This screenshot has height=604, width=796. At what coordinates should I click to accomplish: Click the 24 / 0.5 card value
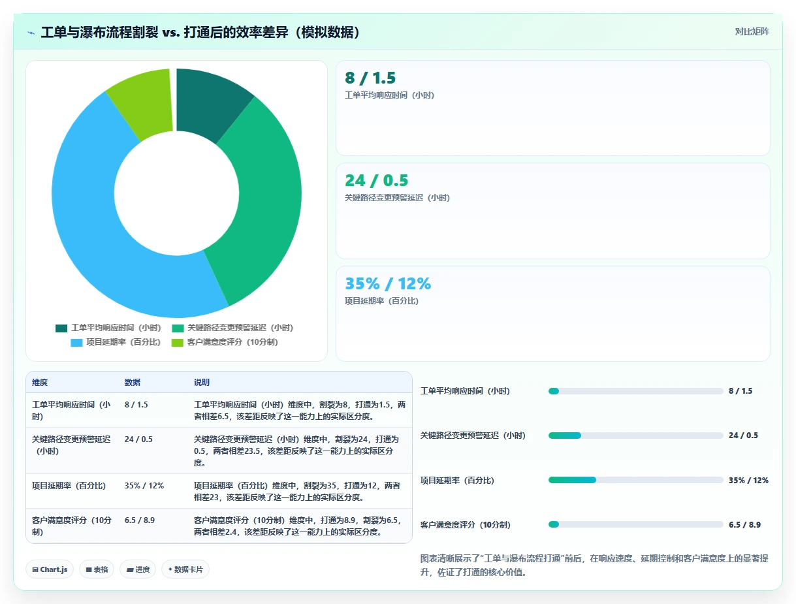click(376, 181)
